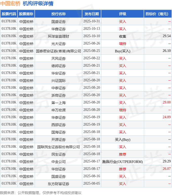Click the 第一上海 cell
This screenshot has height=195, width=172.
(x=59, y=103)
